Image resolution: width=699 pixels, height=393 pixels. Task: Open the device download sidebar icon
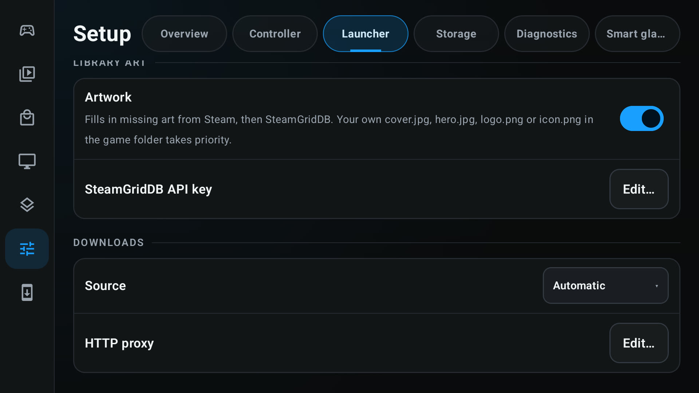click(x=27, y=293)
